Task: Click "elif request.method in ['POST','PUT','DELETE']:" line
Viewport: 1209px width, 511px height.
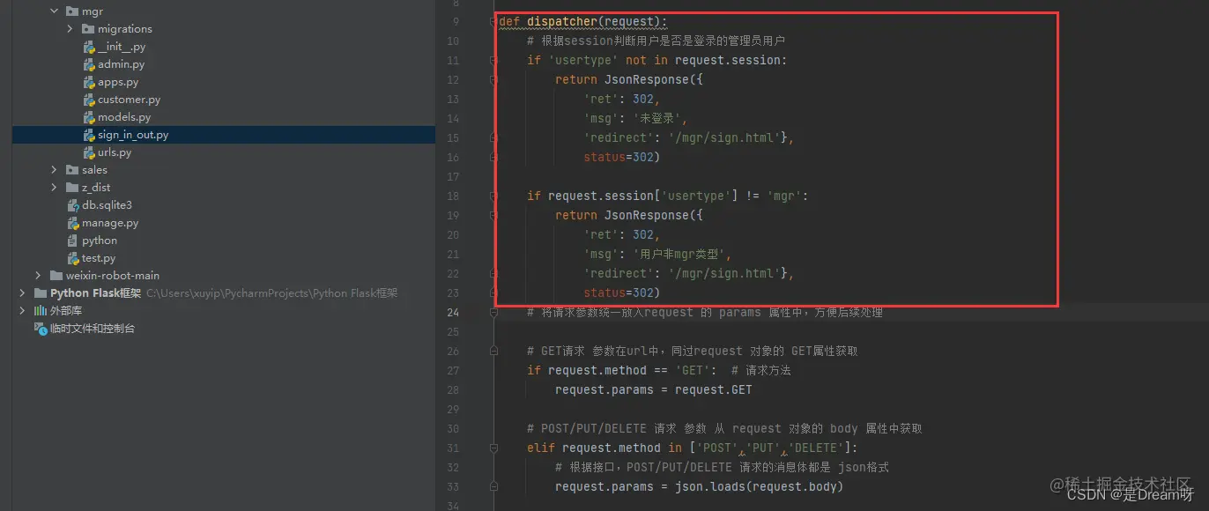Action: point(692,448)
